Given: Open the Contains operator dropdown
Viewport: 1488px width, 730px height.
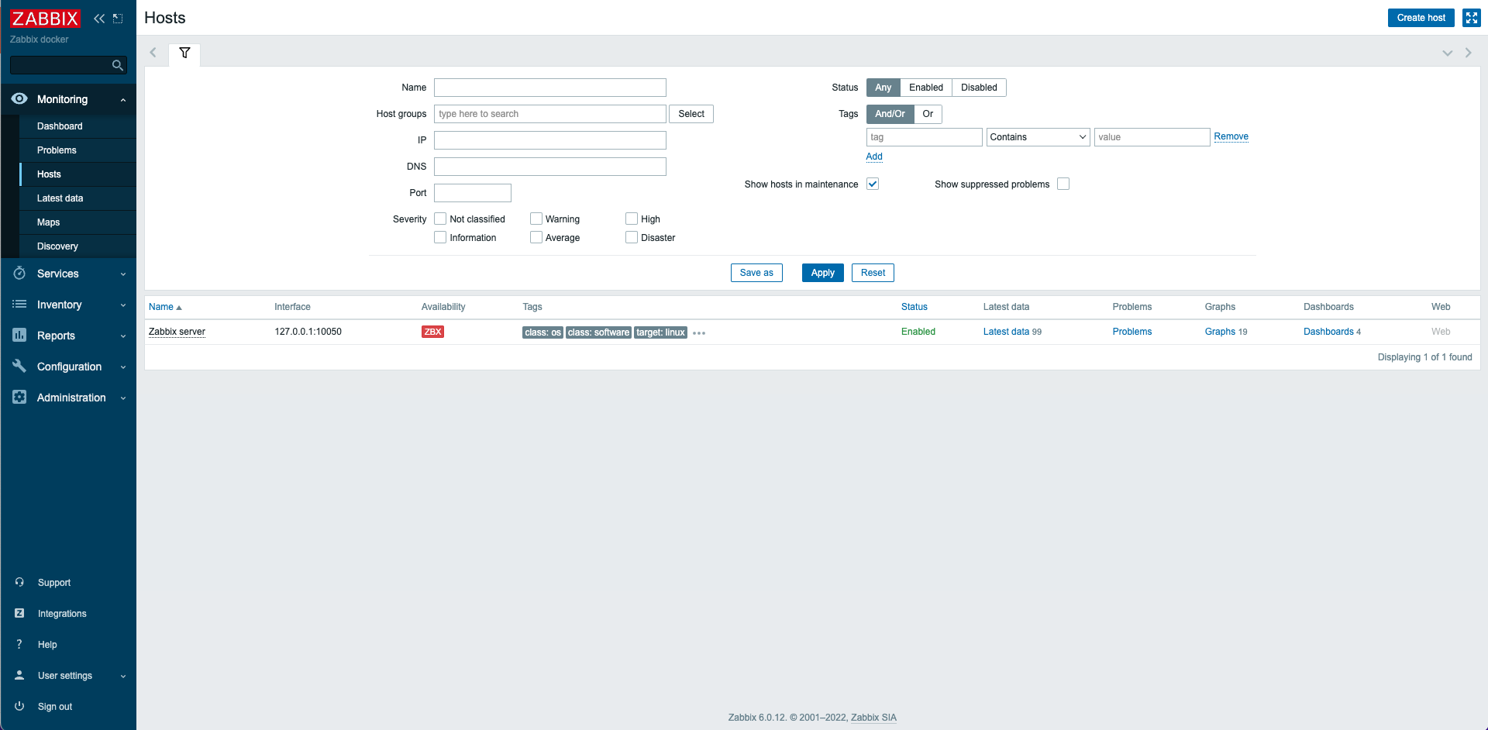Looking at the screenshot, I should 1038,136.
